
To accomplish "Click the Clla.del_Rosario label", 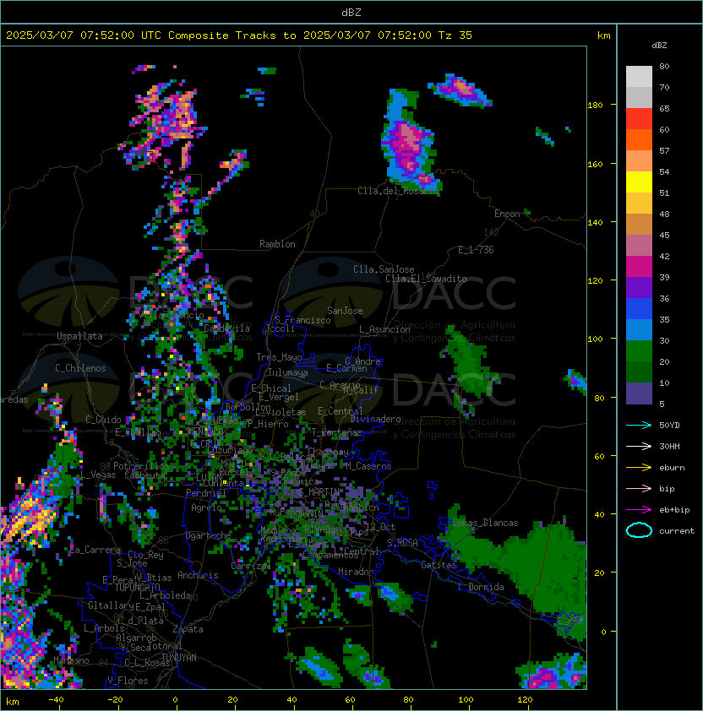I will tap(398, 191).
